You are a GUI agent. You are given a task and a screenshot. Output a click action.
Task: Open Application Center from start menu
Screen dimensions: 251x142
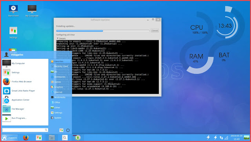click(x=25, y=100)
